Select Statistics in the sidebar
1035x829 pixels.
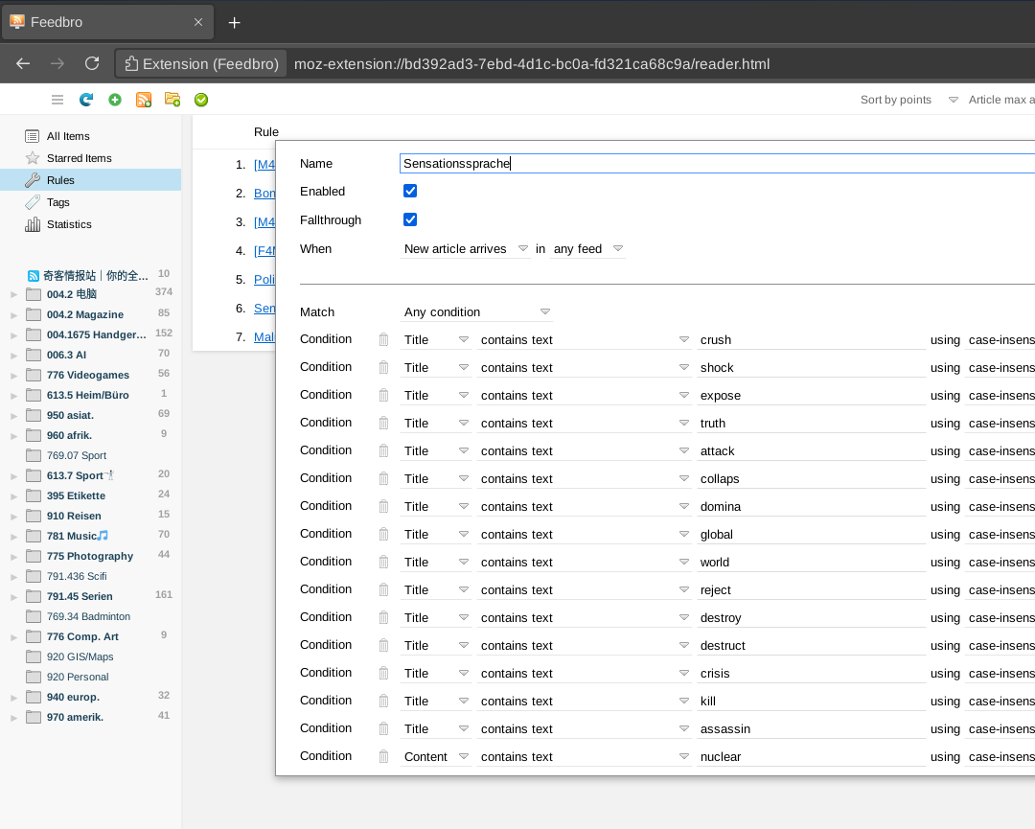69,224
